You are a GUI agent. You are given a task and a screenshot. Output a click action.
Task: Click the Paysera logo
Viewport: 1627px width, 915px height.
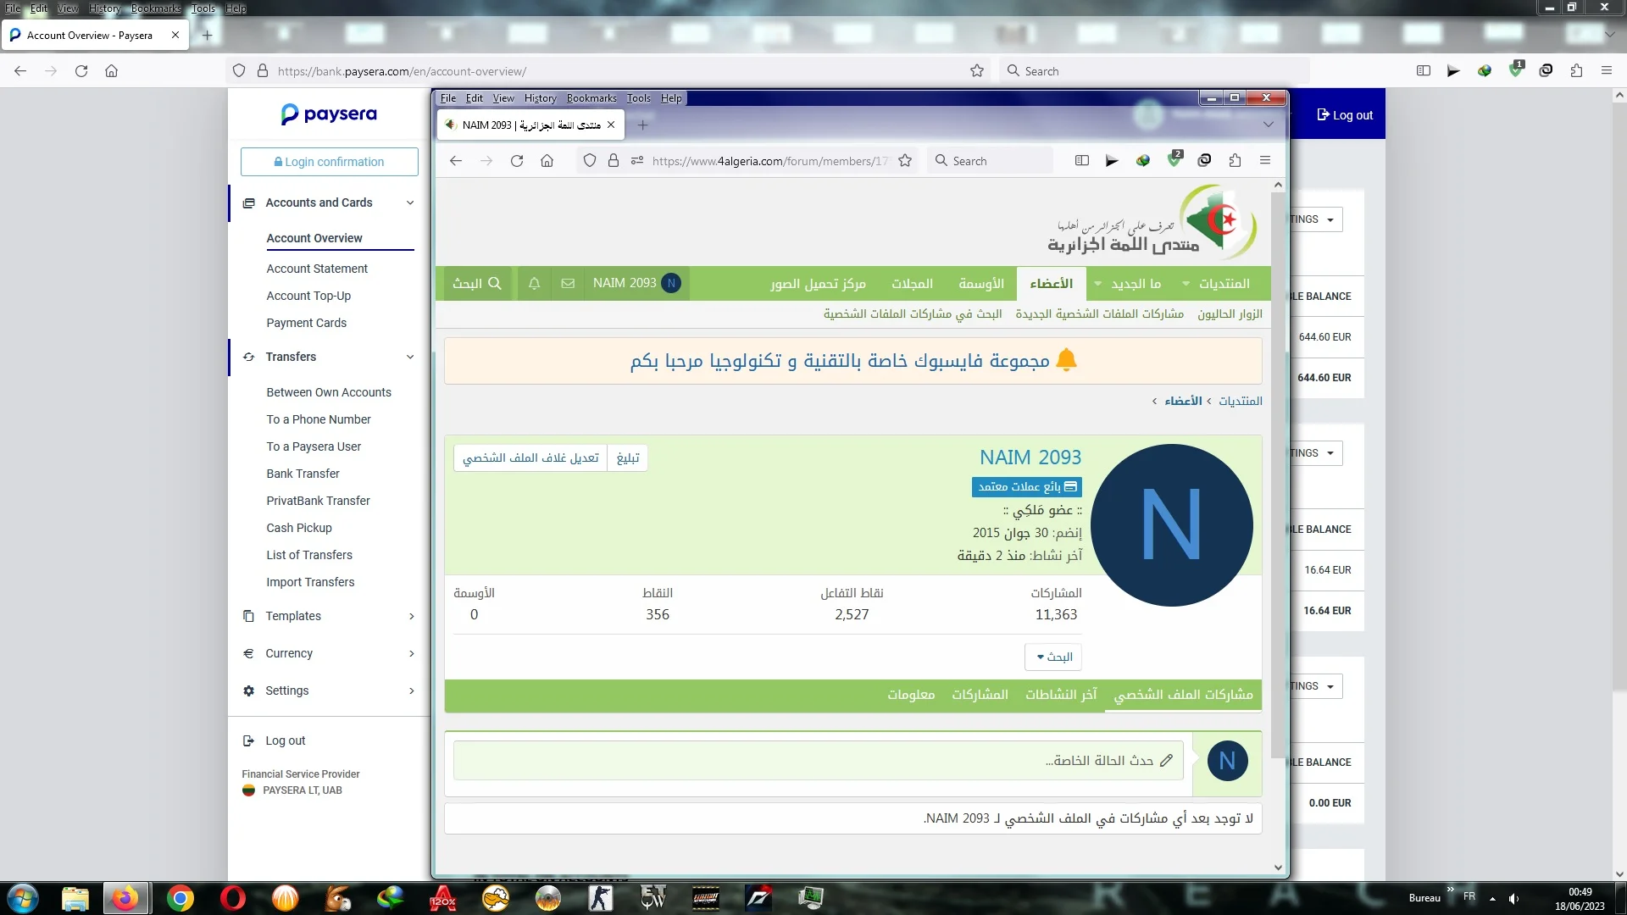(329, 114)
